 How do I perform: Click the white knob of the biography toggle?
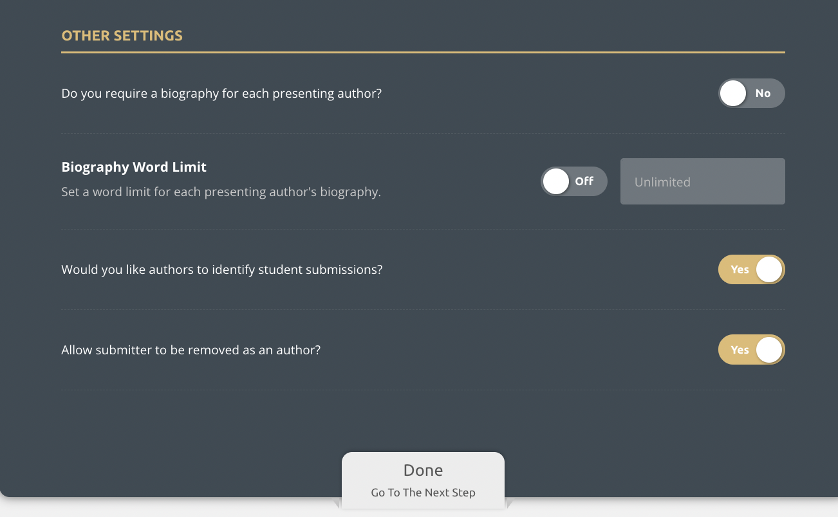coord(733,93)
